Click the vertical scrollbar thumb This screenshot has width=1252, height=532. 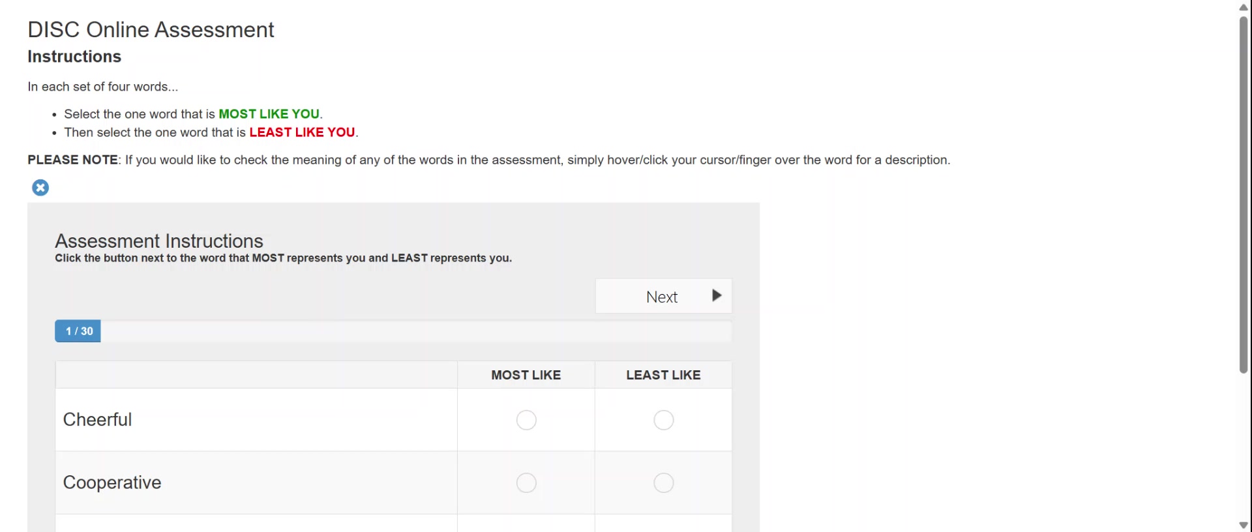tap(1244, 194)
